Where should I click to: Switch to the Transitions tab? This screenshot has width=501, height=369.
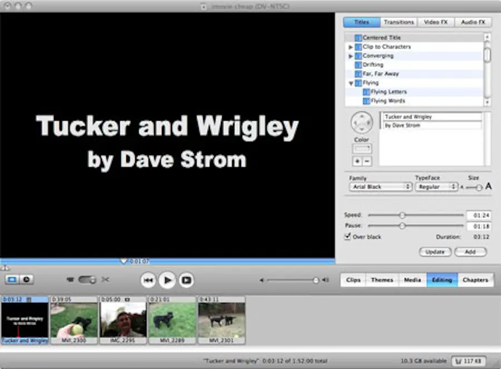click(x=399, y=22)
